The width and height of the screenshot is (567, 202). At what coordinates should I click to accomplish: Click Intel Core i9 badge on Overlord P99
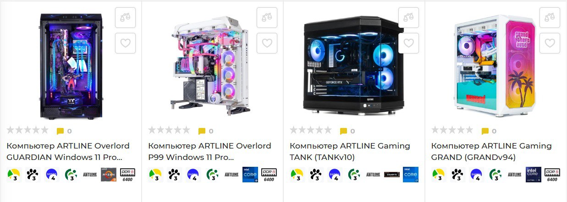(250, 175)
